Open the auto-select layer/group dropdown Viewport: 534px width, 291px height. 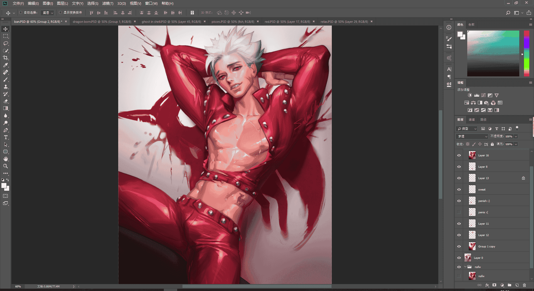point(47,13)
